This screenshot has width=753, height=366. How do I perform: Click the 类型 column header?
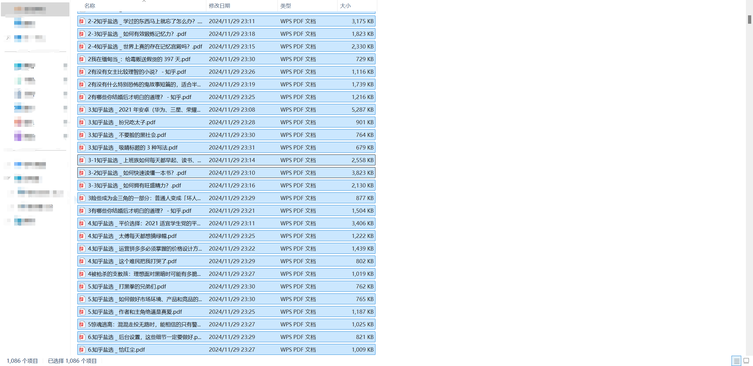285,6
